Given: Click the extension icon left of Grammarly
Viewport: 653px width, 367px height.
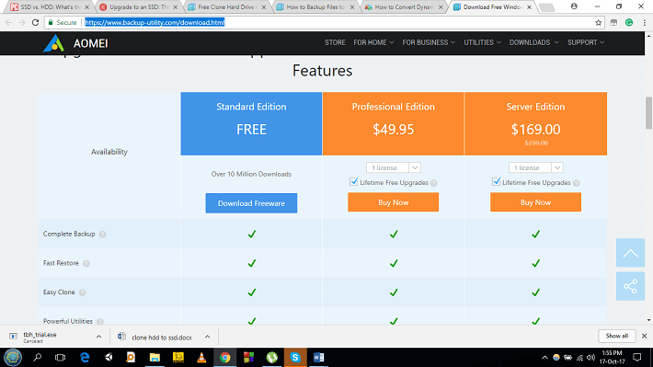Looking at the screenshot, I should (x=613, y=22).
